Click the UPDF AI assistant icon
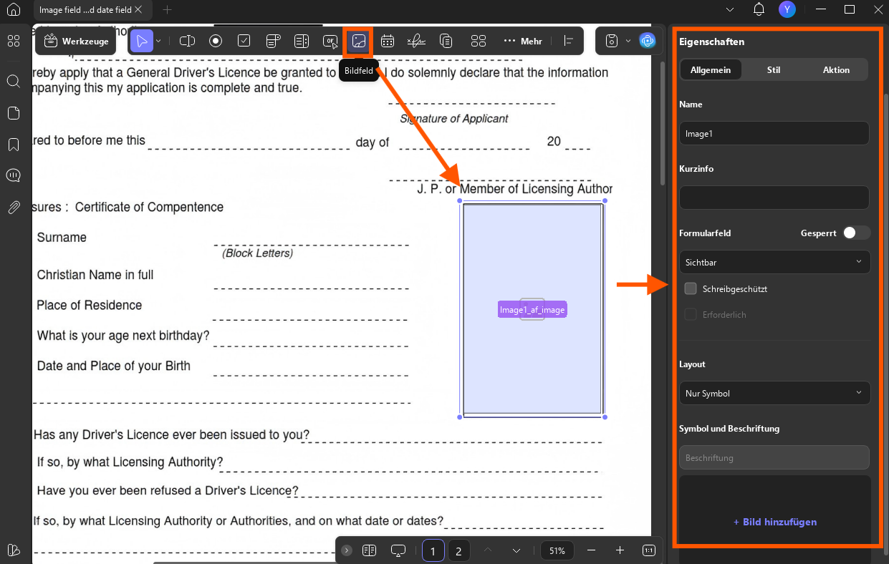The height and width of the screenshot is (564, 889). [x=648, y=41]
